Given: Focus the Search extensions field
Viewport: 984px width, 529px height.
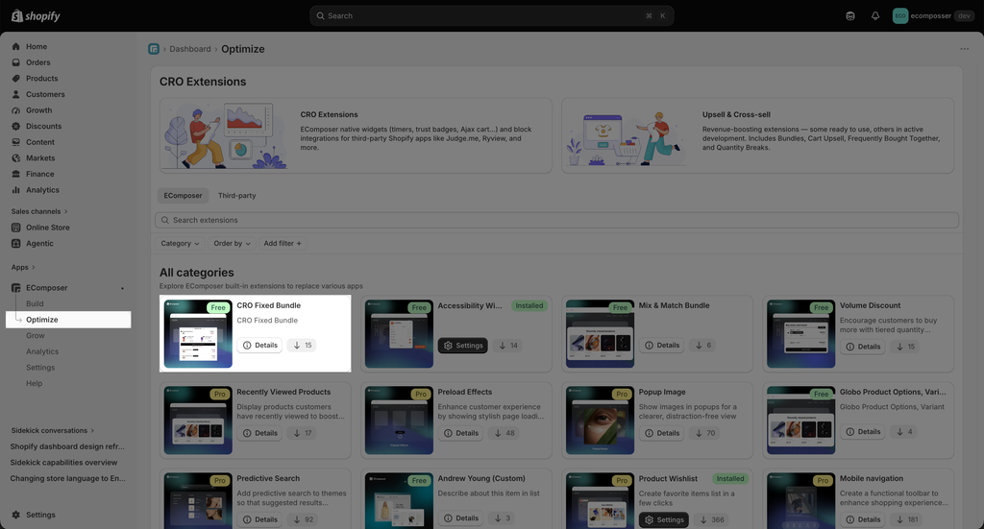Looking at the screenshot, I should (x=556, y=220).
